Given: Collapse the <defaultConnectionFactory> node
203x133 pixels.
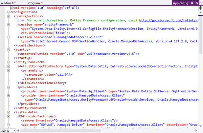Looking at the screenshot, I should [x=8, y=66].
